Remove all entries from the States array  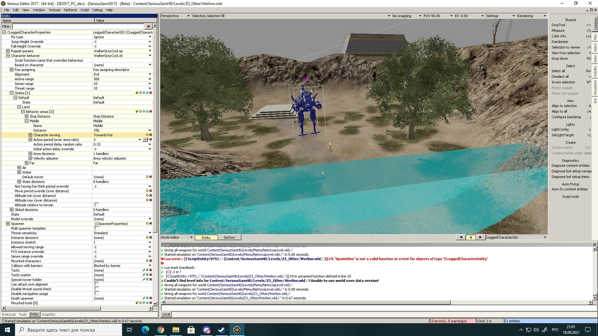pos(150,93)
